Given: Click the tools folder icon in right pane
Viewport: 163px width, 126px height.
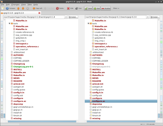Looking at the screenshot, I should [x=91, y=24].
